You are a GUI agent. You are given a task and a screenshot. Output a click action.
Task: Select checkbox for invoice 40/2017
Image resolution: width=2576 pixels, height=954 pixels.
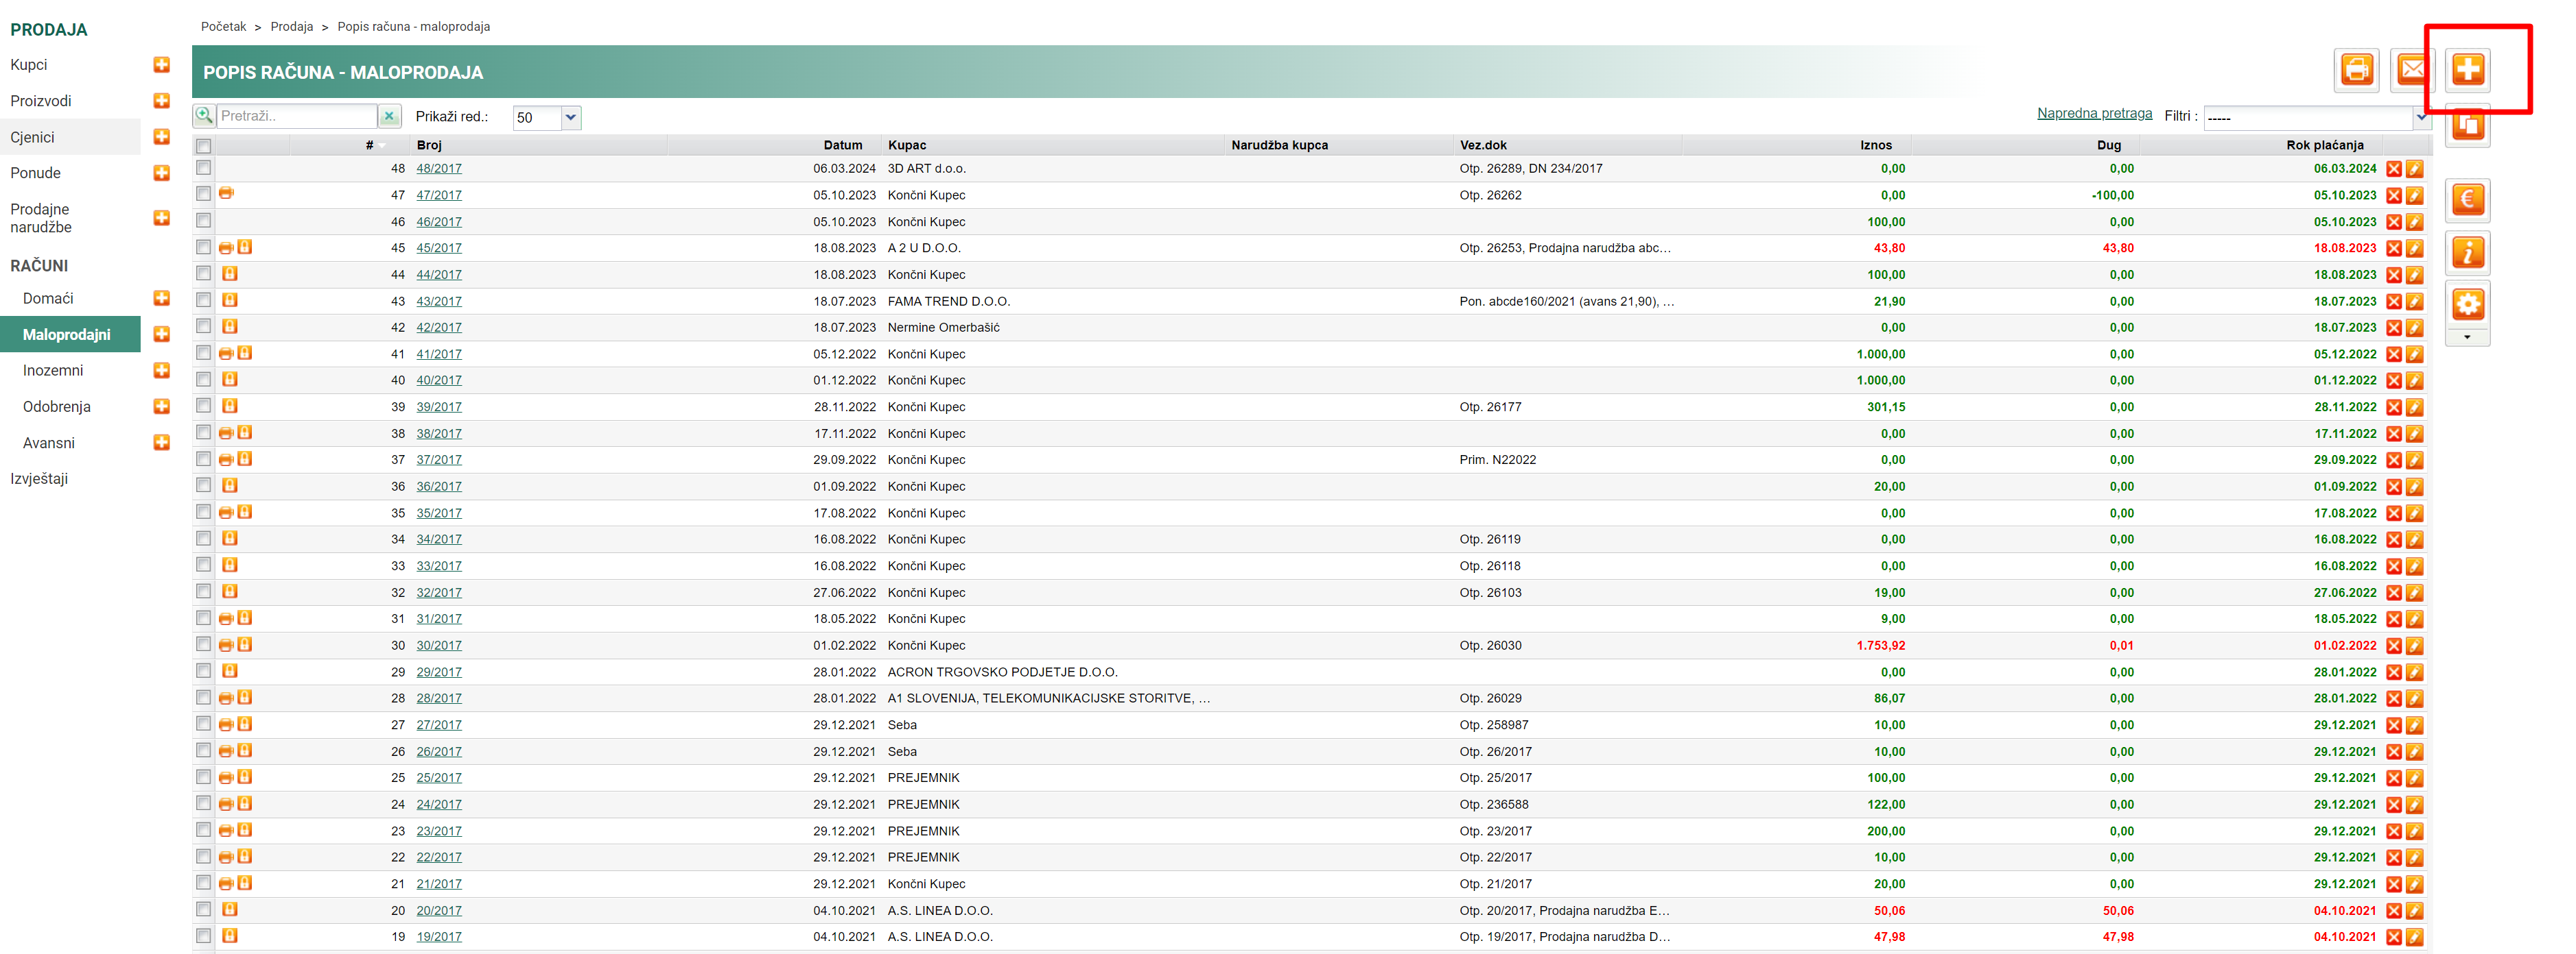204,380
